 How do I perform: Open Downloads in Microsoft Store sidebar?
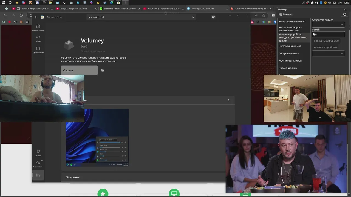pos(38,164)
